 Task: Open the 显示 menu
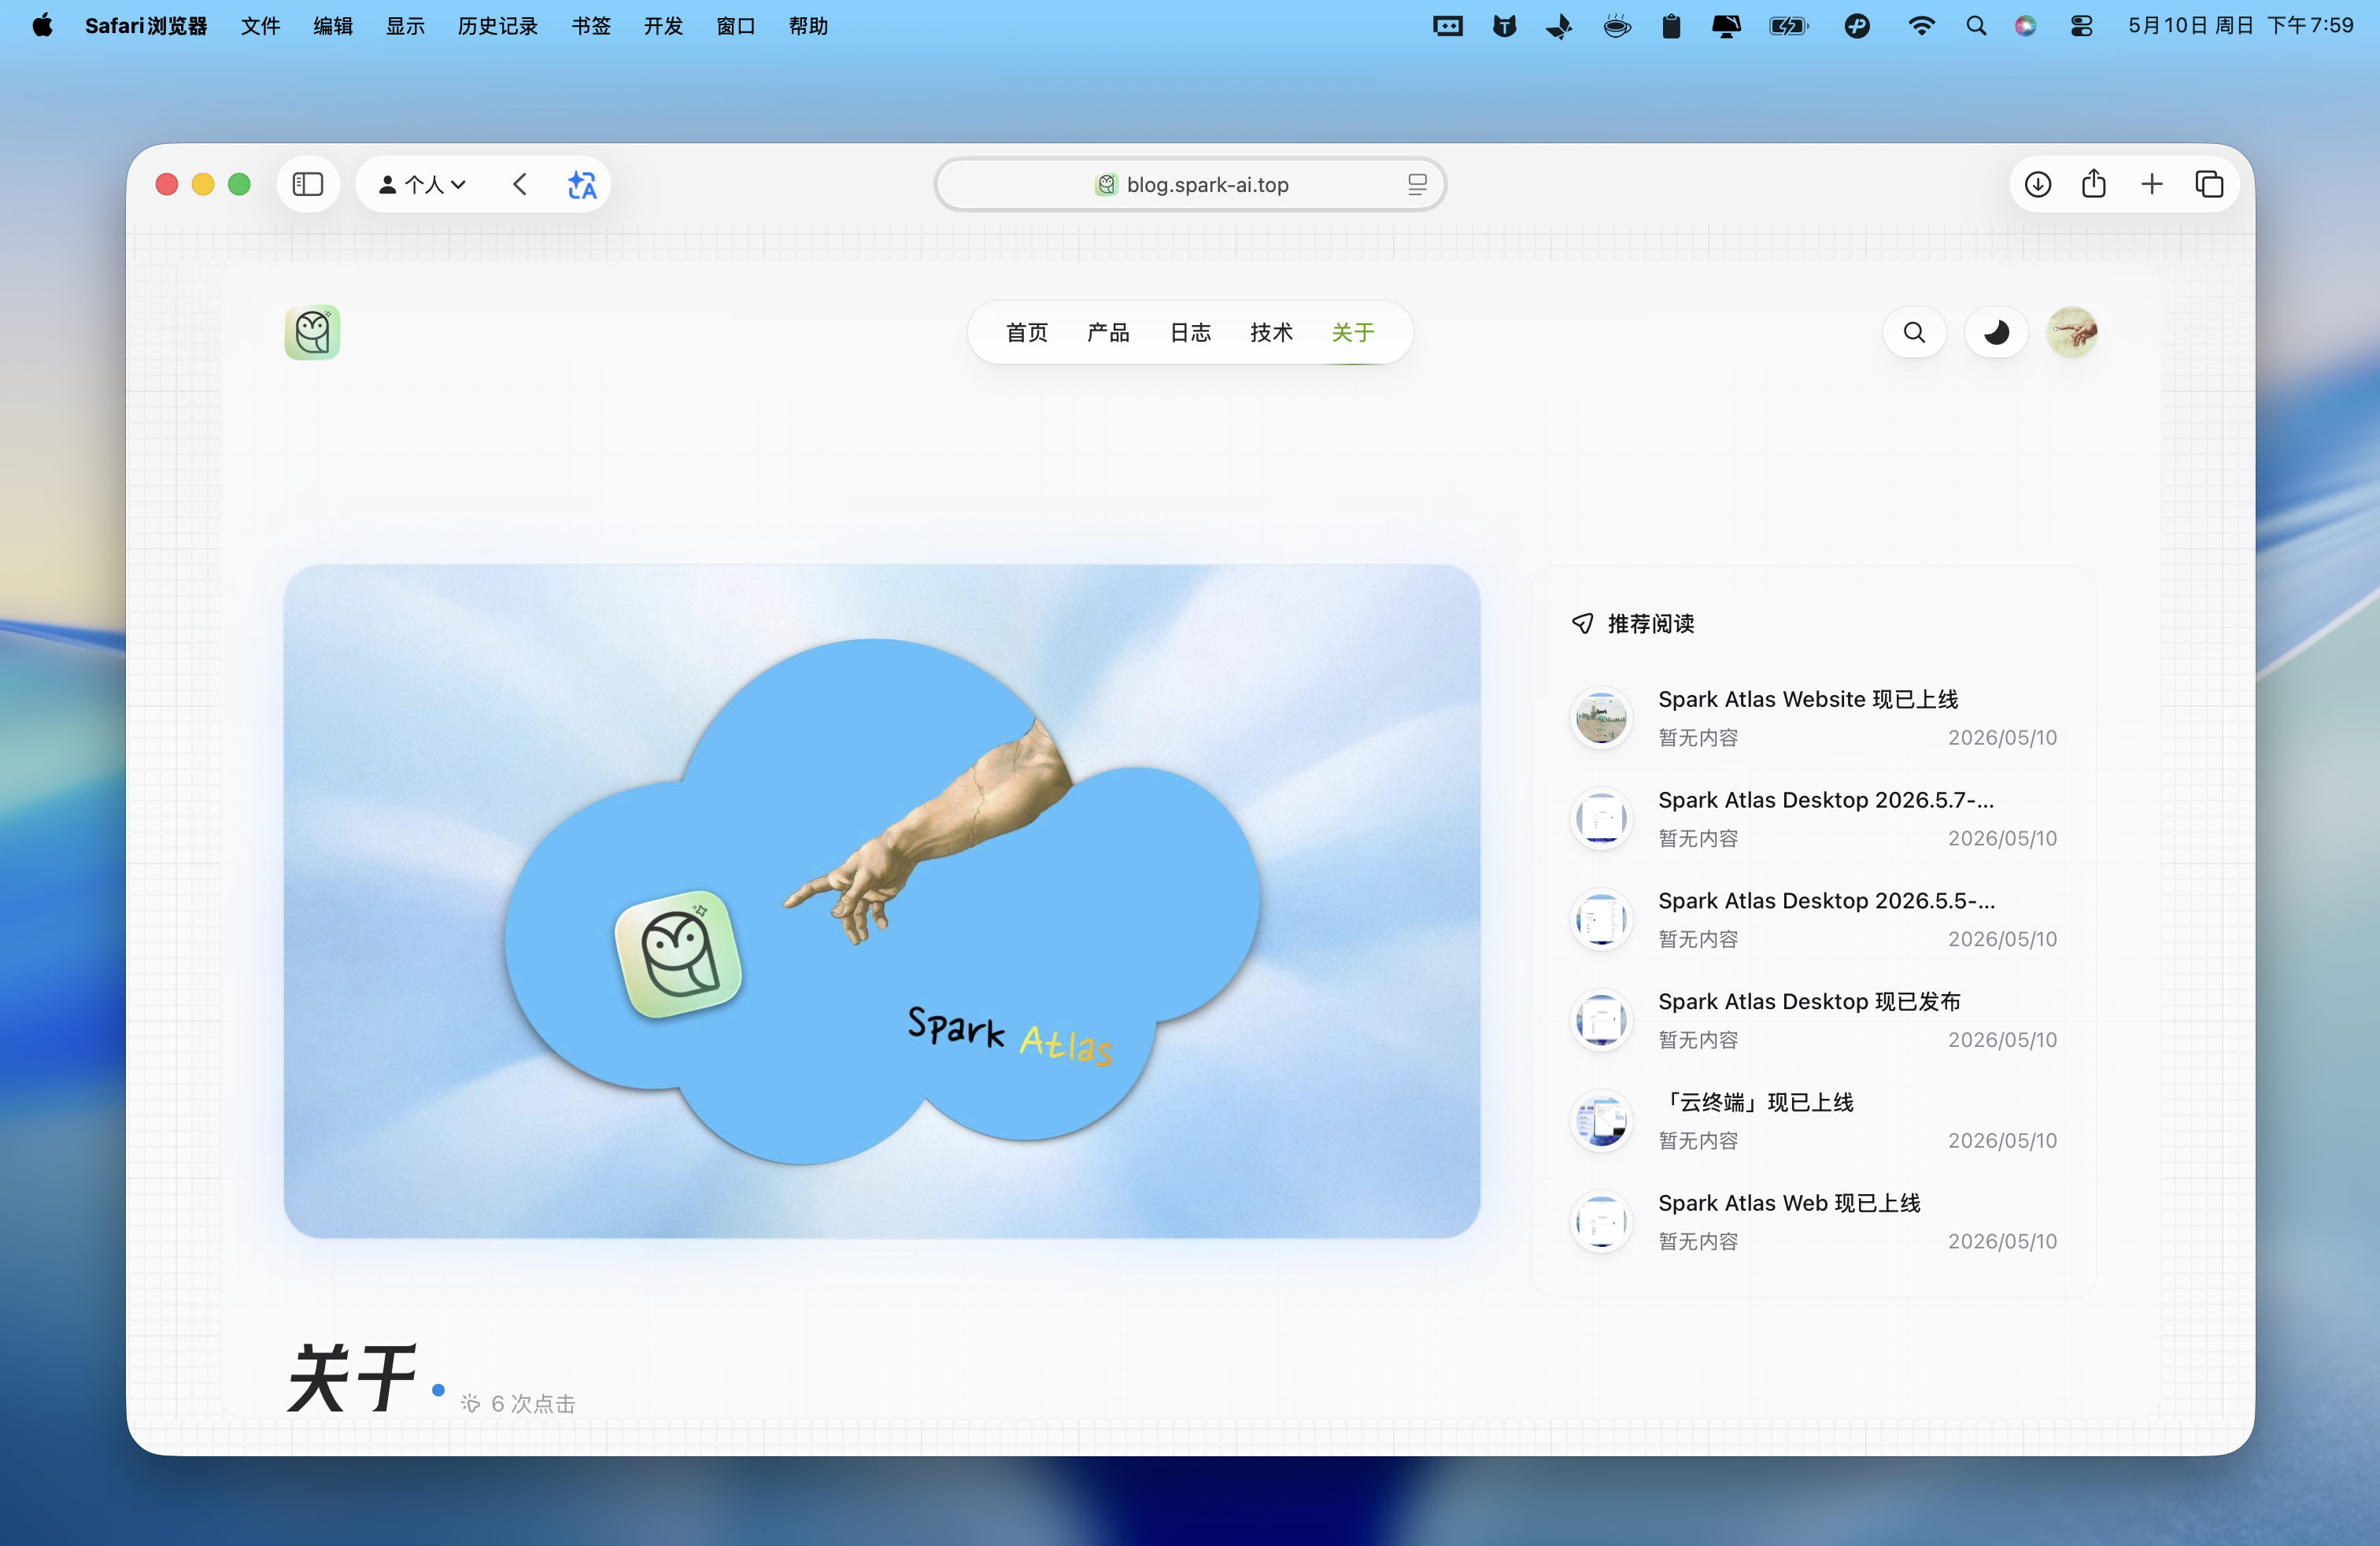405,26
